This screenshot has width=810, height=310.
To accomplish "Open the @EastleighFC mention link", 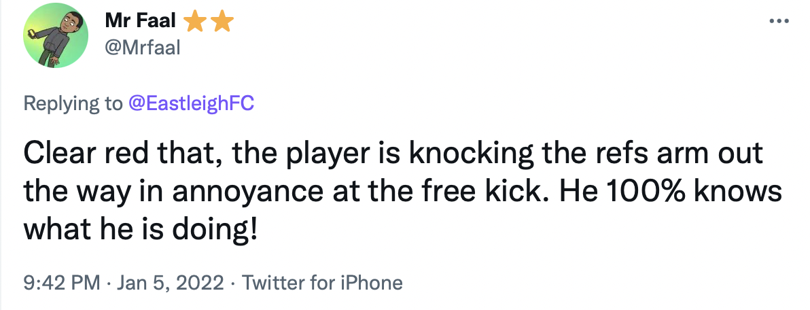I will point(191,103).
